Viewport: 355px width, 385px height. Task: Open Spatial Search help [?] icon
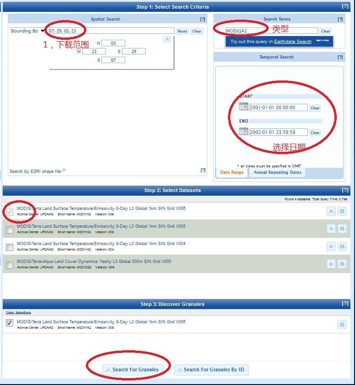pyautogui.click(x=202, y=19)
